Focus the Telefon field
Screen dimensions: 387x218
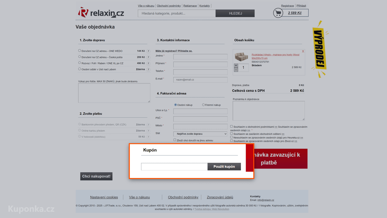pos(200,72)
